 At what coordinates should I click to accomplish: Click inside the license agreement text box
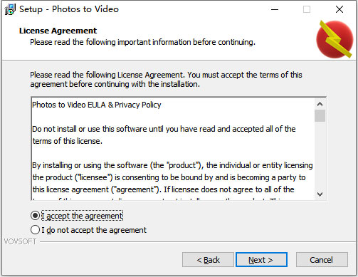tap(173, 149)
